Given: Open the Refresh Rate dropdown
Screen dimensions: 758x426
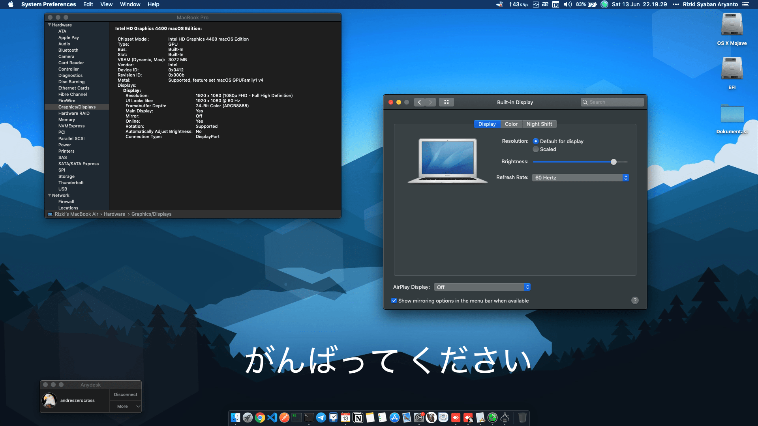Looking at the screenshot, I should pos(580,177).
